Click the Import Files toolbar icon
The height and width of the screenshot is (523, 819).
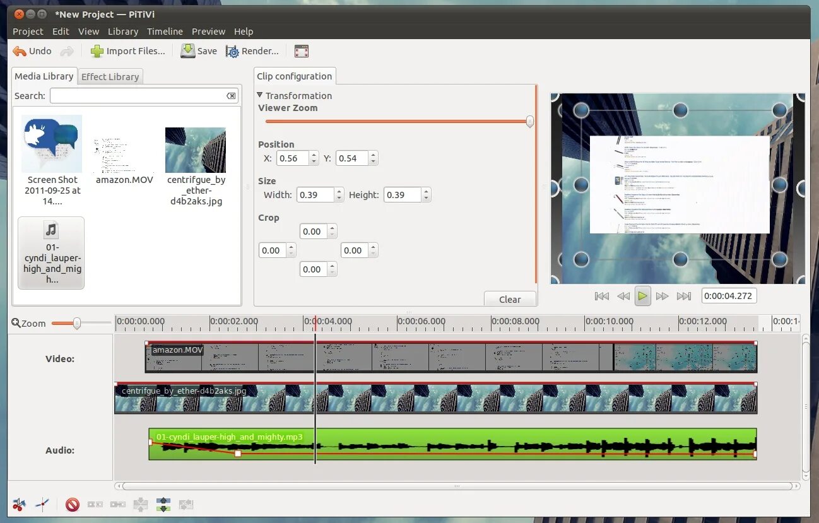pos(128,50)
